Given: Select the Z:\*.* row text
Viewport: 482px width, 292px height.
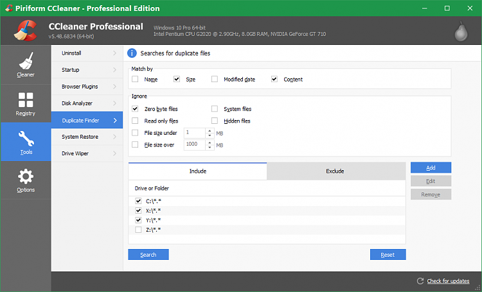Looking at the screenshot, I should 153,230.
